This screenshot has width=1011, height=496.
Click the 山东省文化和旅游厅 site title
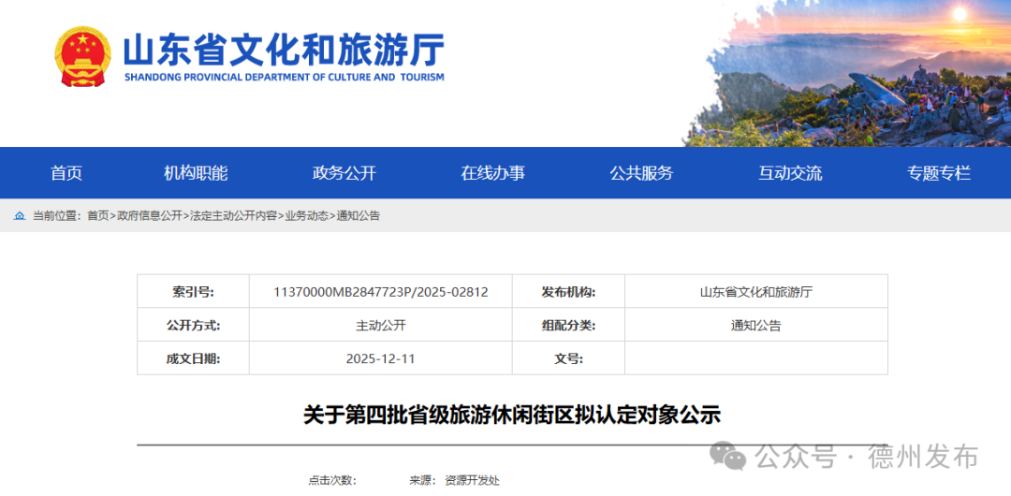pos(284,51)
